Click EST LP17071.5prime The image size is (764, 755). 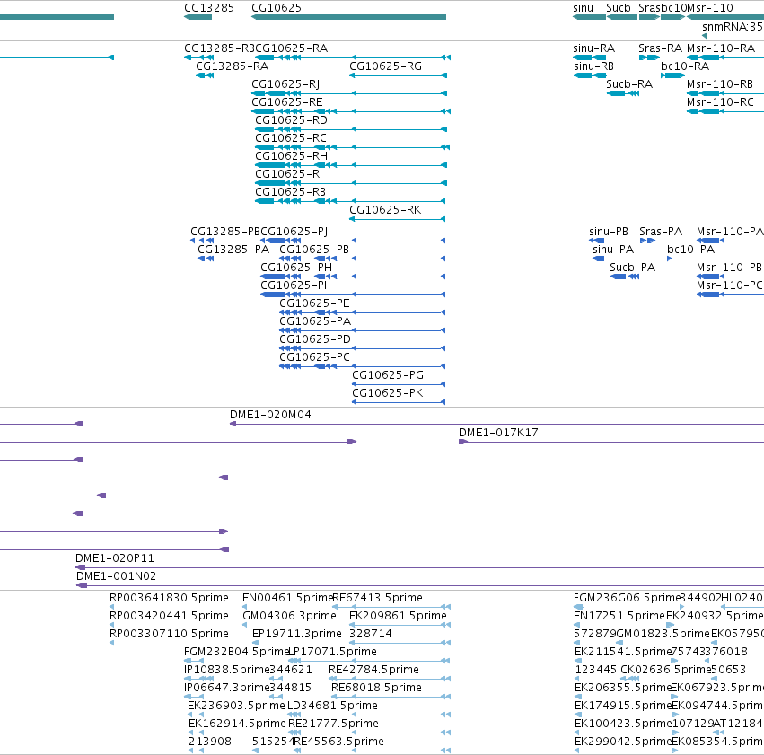pyautogui.click(x=332, y=653)
